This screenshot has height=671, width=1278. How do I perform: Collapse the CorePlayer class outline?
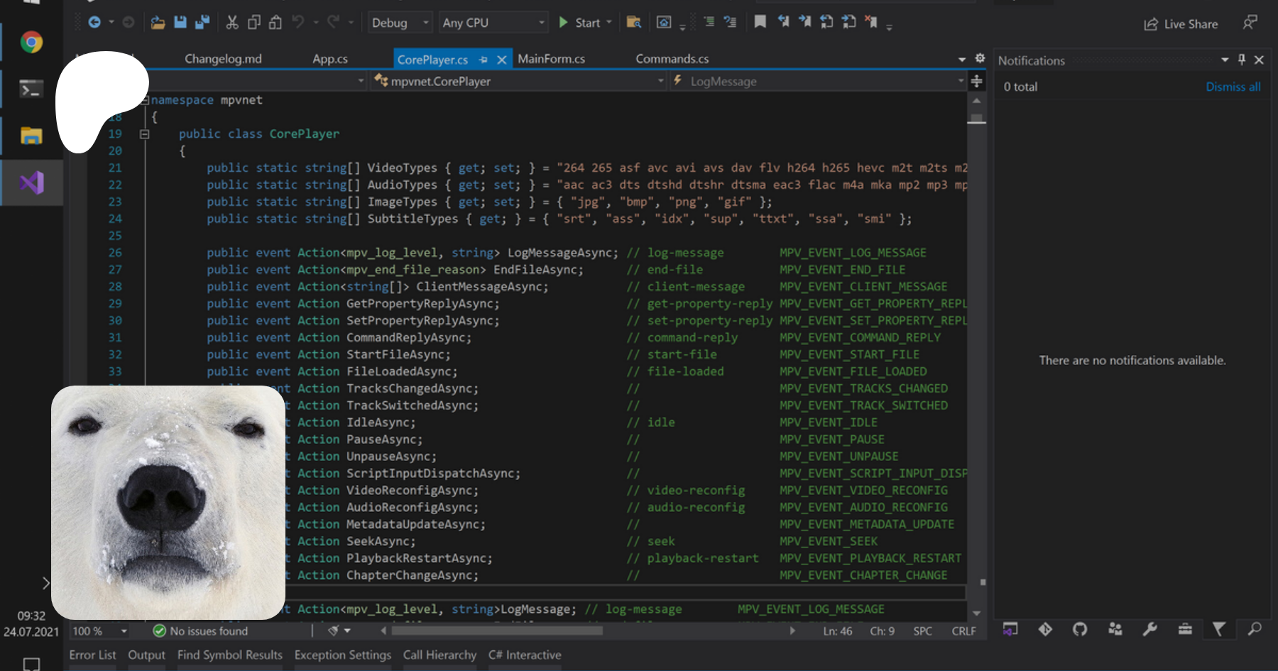coord(144,134)
